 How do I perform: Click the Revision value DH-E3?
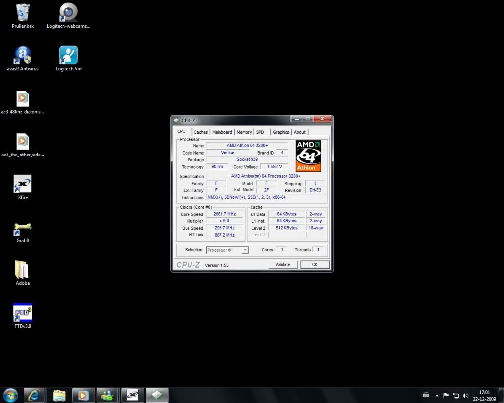click(x=315, y=190)
